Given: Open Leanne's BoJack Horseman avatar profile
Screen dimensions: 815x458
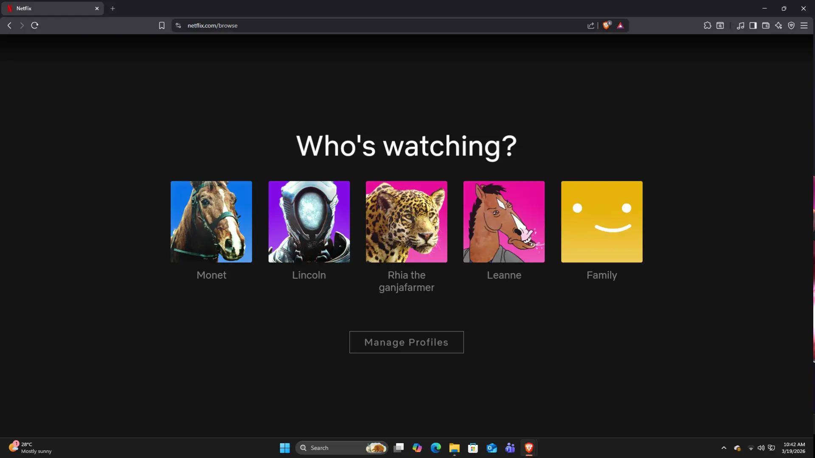Looking at the screenshot, I should click(x=504, y=222).
